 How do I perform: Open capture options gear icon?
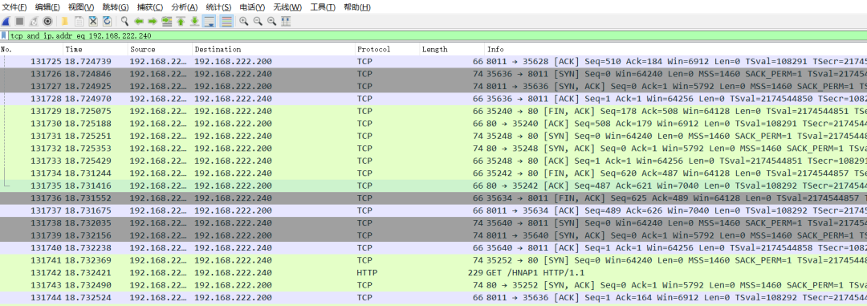[x=47, y=21]
